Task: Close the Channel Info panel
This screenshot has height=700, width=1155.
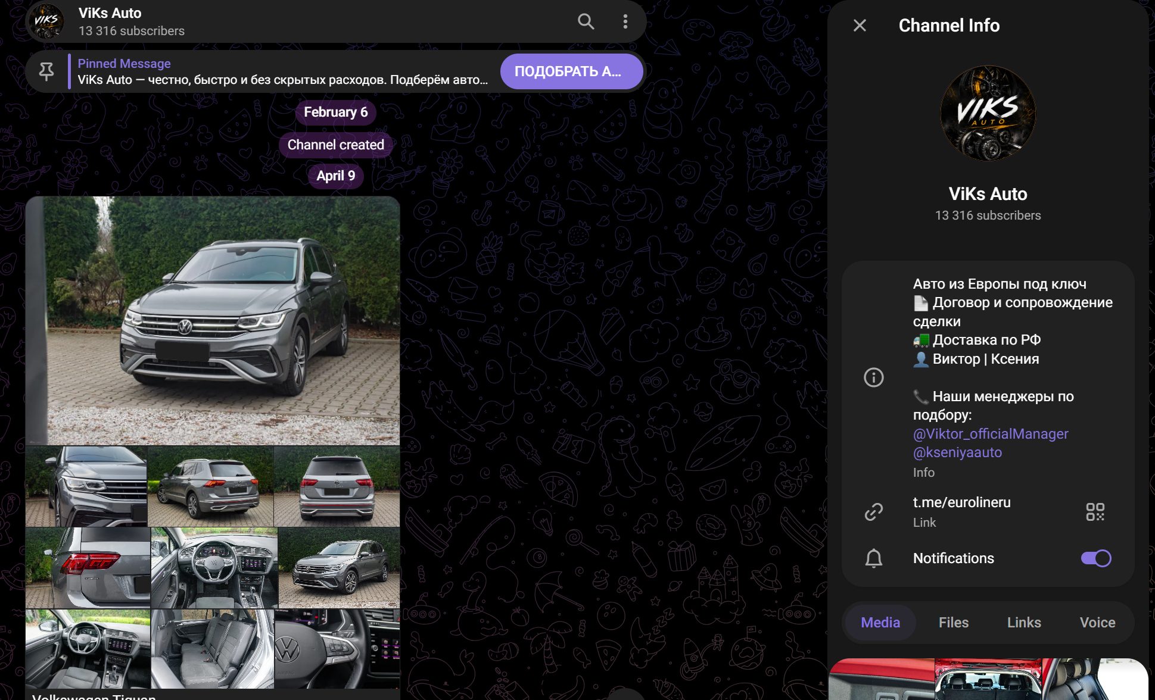Action: pos(860,26)
